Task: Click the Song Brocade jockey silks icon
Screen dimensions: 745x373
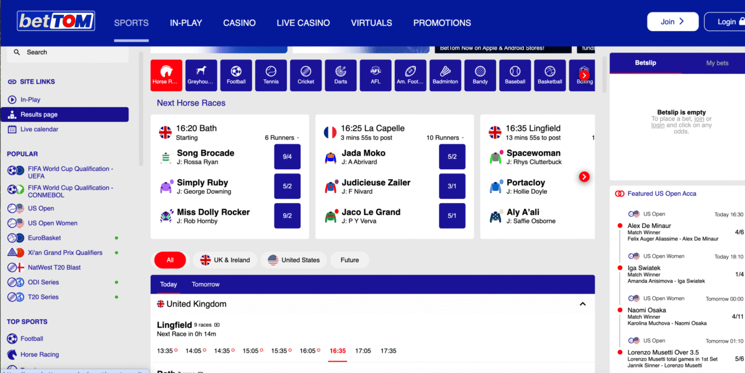Action: 166,157
